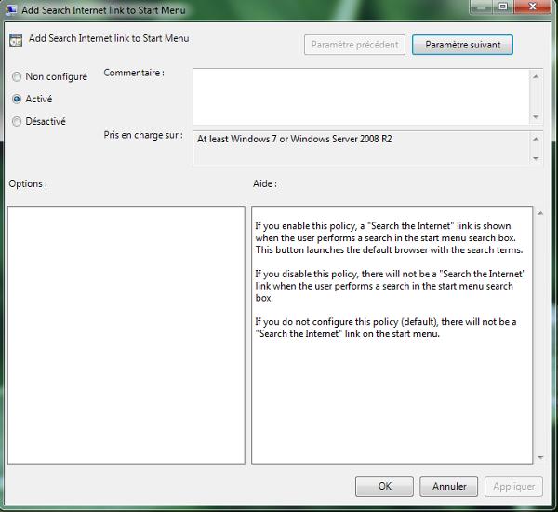Minimize the dialog window

[481, 7]
